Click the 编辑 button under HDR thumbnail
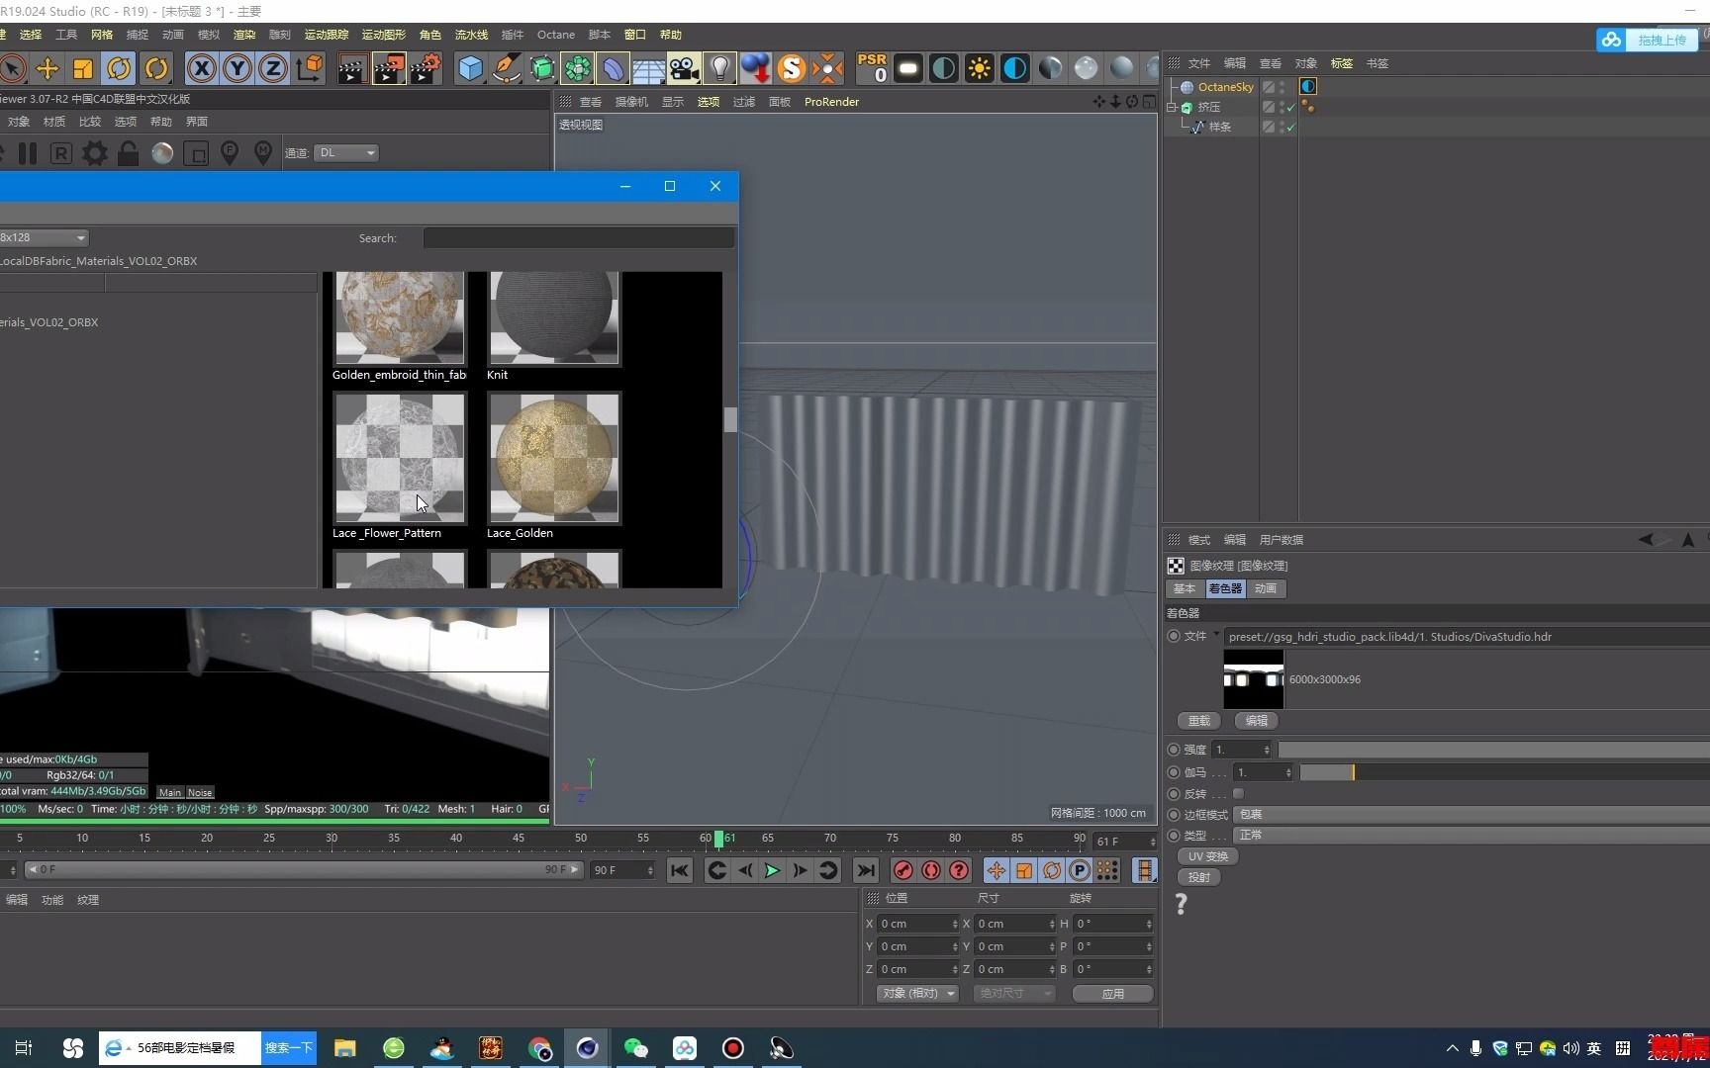The width and height of the screenshot is (1710, 1068). click(1257, 721)
